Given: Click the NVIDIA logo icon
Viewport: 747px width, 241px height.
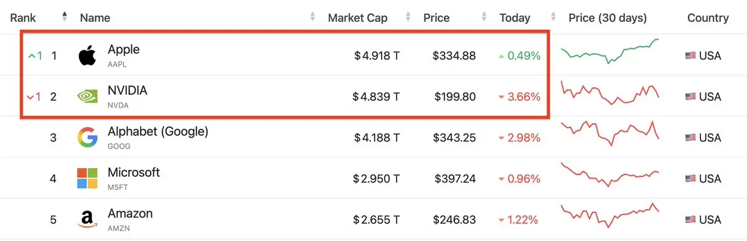Looking at the screenshot, I should [87, 97].
